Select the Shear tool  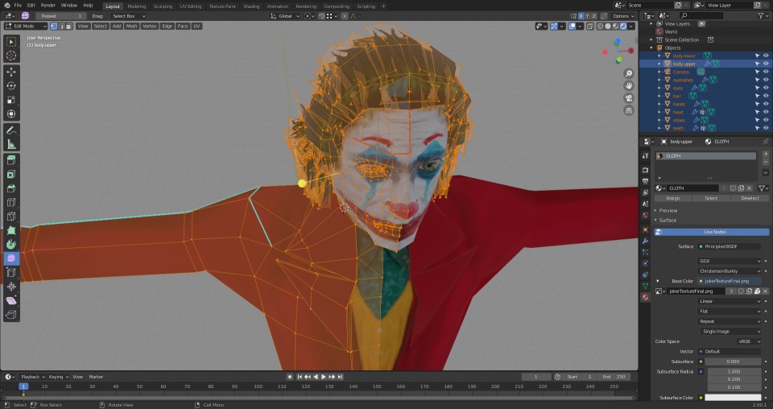point(10,300)
